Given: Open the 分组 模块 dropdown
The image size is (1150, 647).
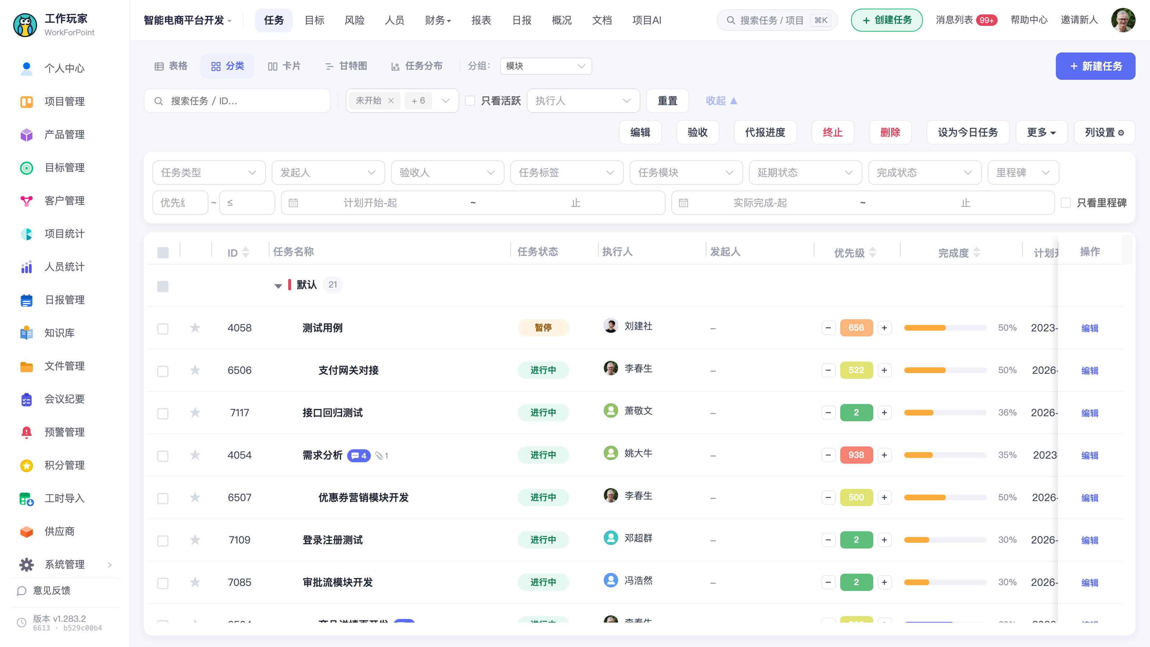Looking at the screenshot, I should 546,66.
